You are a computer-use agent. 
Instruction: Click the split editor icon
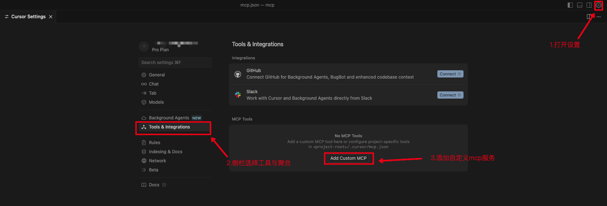coord(589,17)
